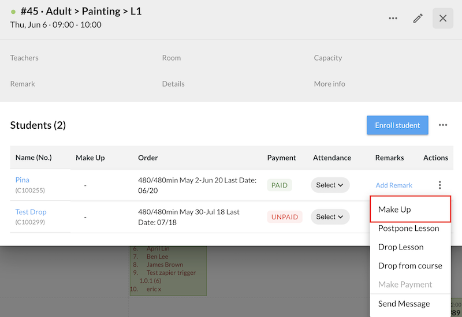Open Pina's attendance Select dropdown
The width and height of the screenshot is (462, 317).
(330, 185)
